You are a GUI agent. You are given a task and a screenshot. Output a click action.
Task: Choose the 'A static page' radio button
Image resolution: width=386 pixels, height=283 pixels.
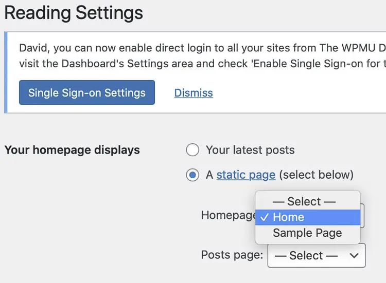pyautogui.click(x=192, y=175)
